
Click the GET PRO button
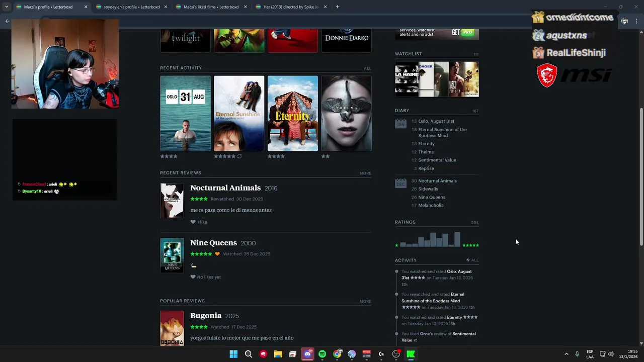(x=463, y=32)
